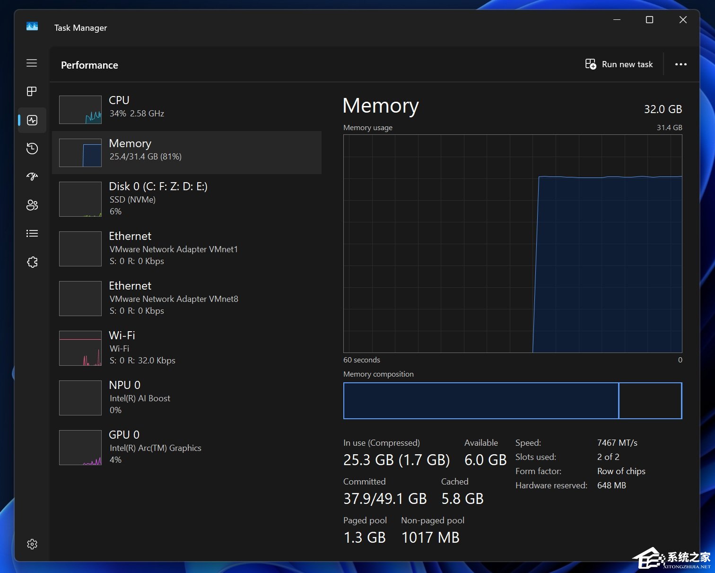Click the 648 MB hardware reserved value
The height and width of the screenshot is (573, 715).
click(x=611, y=485)
